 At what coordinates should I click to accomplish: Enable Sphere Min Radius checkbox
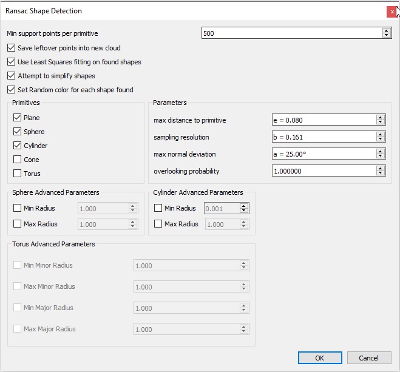(17, 209)
